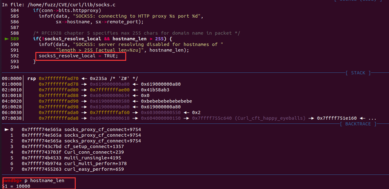Click stack offset 07:0038 row label

tap(10, 118)
